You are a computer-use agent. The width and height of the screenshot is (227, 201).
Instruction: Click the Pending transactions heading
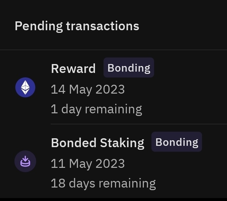tap(77, 26)
